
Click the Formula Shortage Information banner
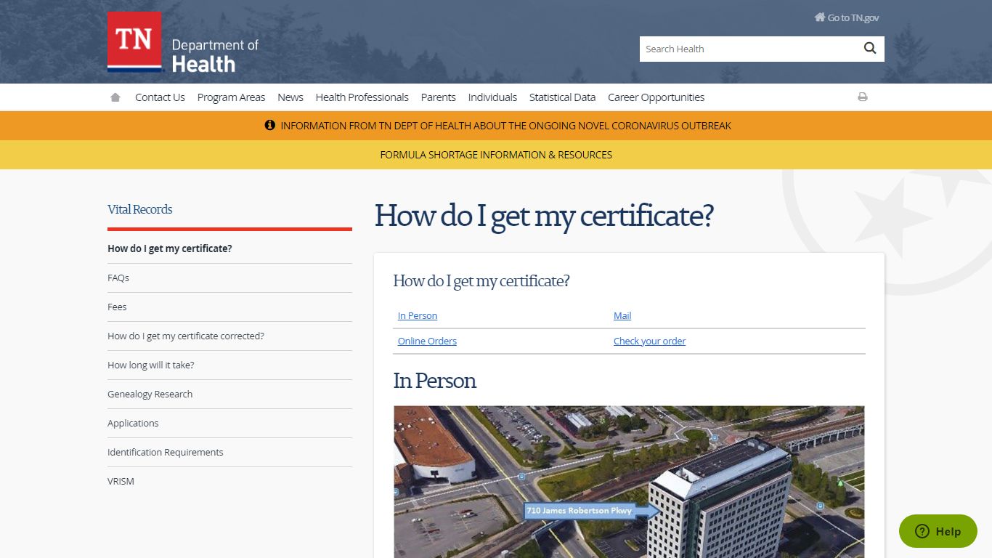(496, 154)
